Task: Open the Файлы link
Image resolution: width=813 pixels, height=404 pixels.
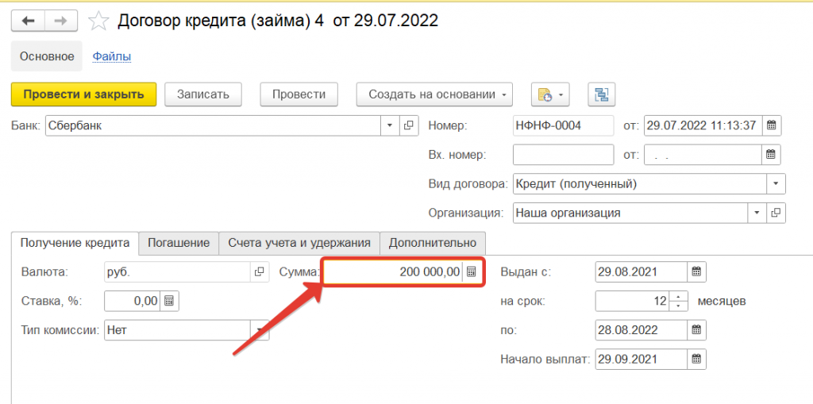Action: point(112,56)
